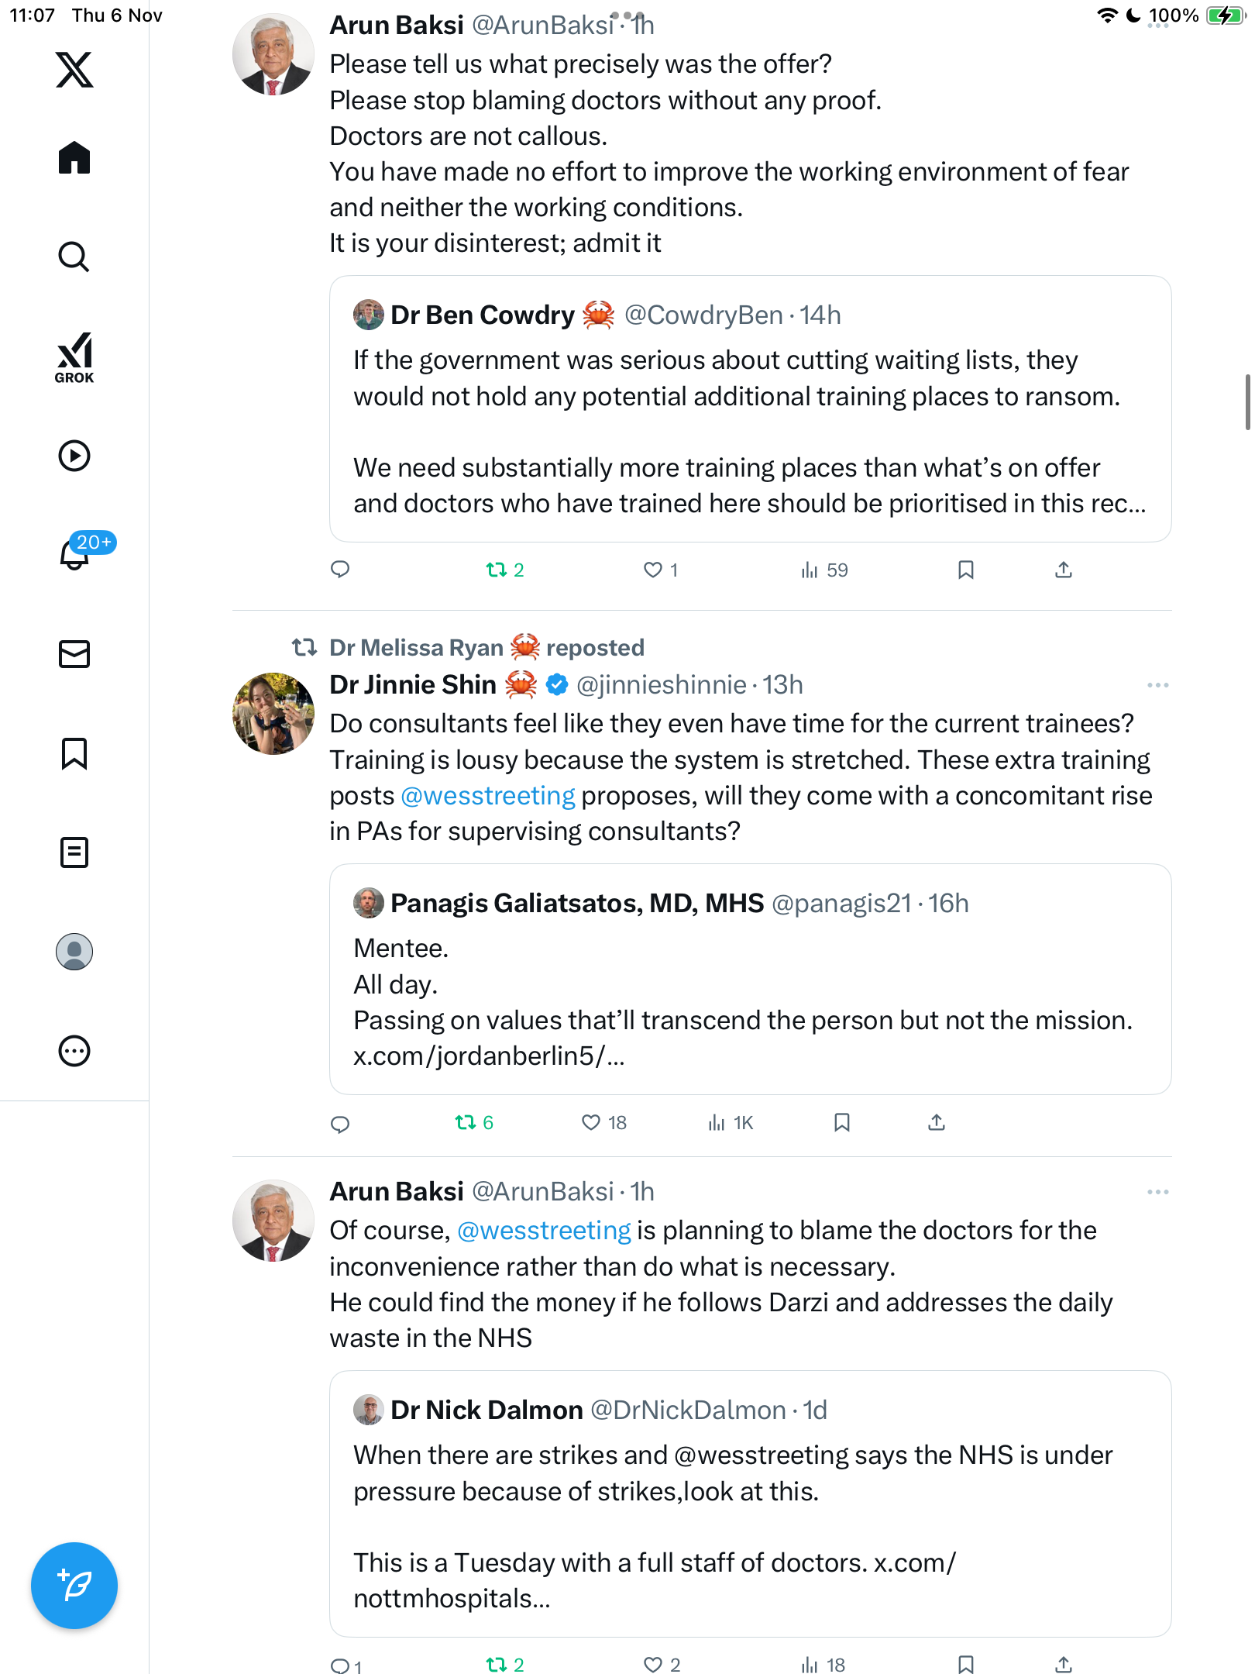
Task: Bookmark Arun Baksi's post quoting Ben Cowdry
Action: [x=965, y=570]
